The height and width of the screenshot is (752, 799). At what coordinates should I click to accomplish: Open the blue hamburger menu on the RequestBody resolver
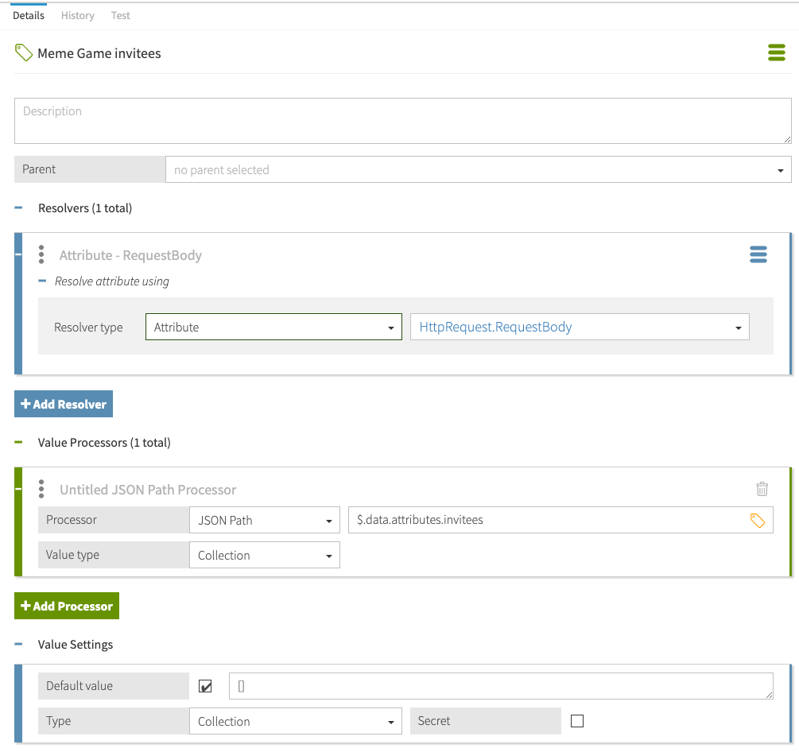click(758, 254)
